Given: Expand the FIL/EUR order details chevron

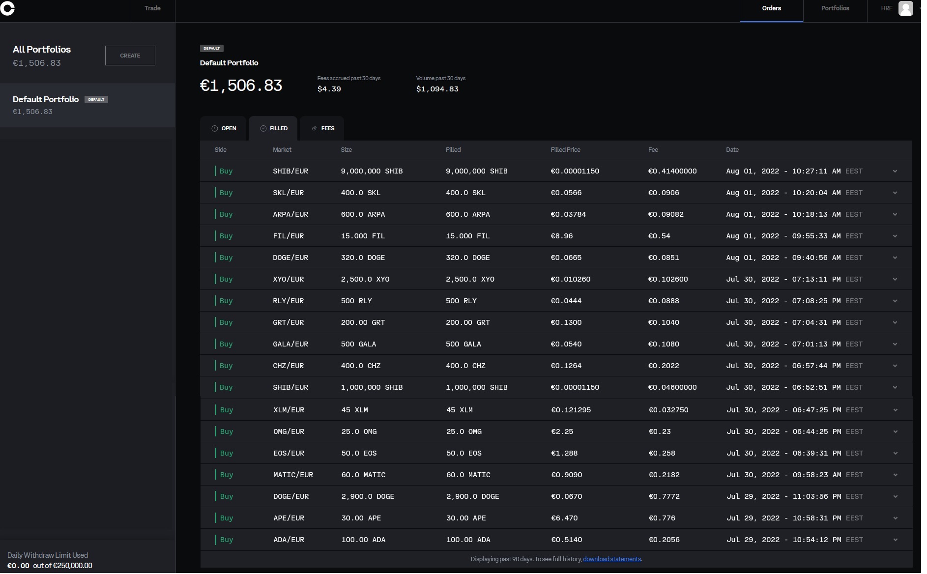Looking at the screenshot, I should point(895,236).
